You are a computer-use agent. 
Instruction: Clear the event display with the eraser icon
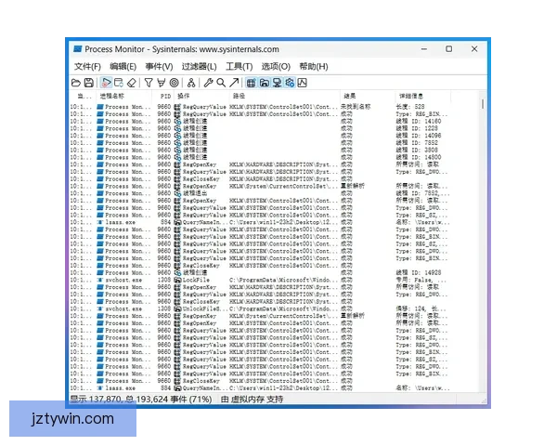132,83
